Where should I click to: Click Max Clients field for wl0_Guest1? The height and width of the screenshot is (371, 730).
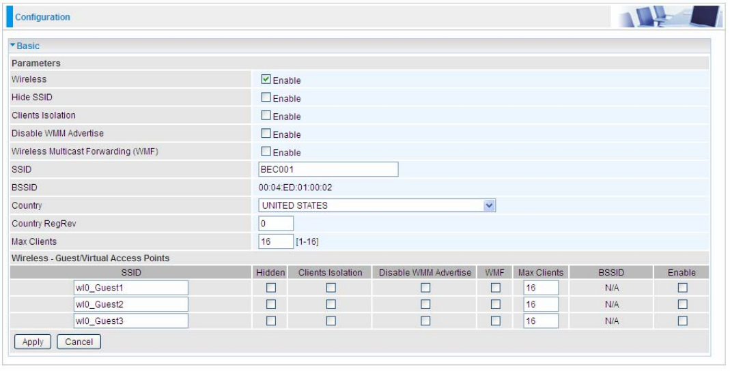point(541,288)
